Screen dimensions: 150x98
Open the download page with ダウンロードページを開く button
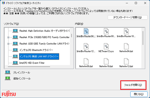pyautogui.click(x=128, y=17)
